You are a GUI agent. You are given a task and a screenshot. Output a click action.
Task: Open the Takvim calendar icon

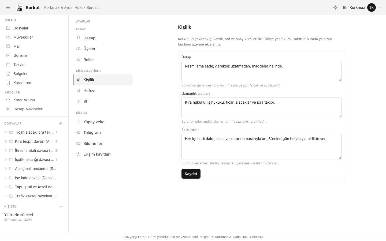click(8, 65)
